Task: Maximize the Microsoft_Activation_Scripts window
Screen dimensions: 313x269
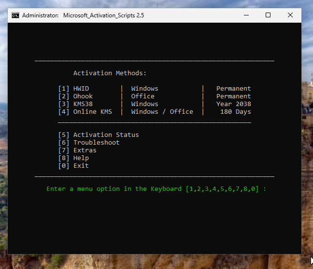Action: (x=268, y=15)
